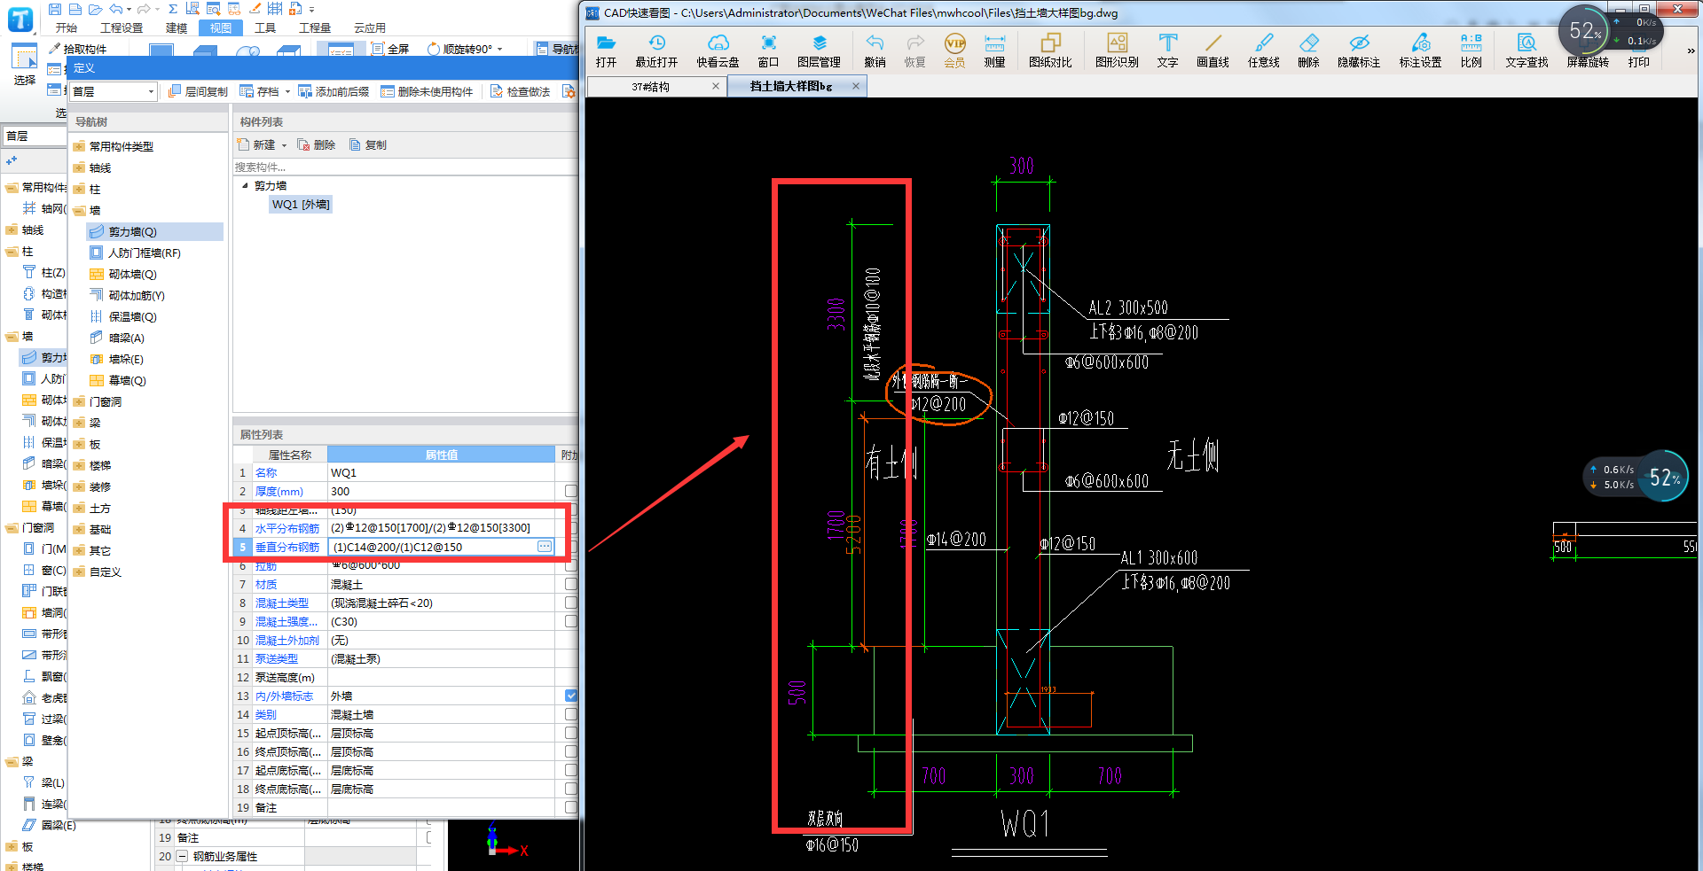Screen dimensions: 1703x871
Task: Toggle the 厚度(mm) row checkbox
Action: pos(570,491)
